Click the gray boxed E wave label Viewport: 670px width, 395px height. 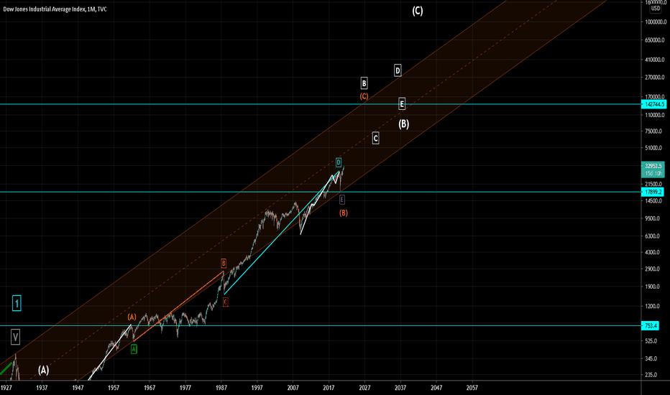[x=342, y=200]
